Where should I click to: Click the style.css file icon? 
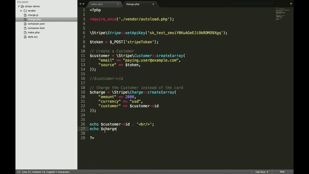[x=25, y=37]
